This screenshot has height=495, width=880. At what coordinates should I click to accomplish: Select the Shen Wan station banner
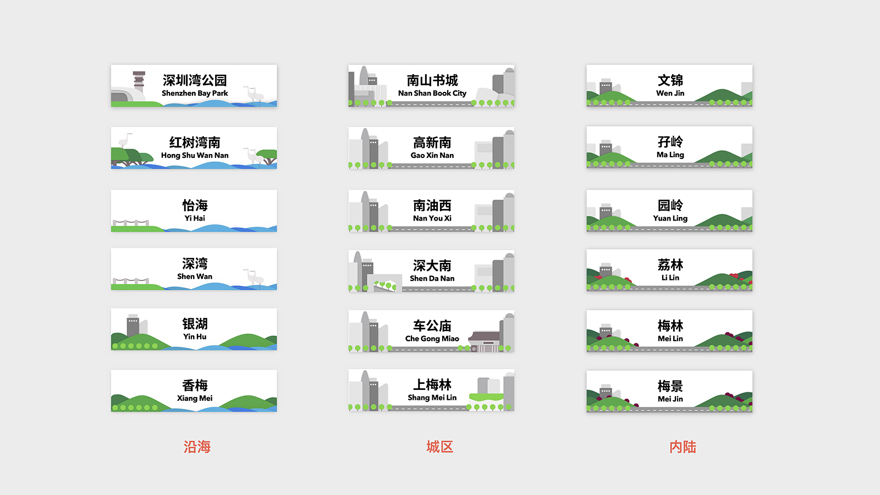pyautogui.click(x=194, y=269)
